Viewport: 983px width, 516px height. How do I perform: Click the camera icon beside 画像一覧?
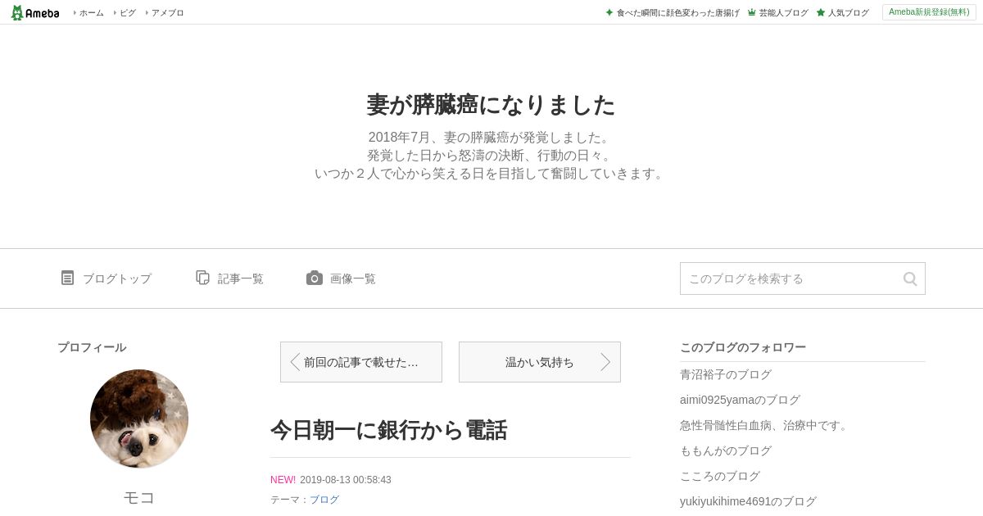click(315, 278)
